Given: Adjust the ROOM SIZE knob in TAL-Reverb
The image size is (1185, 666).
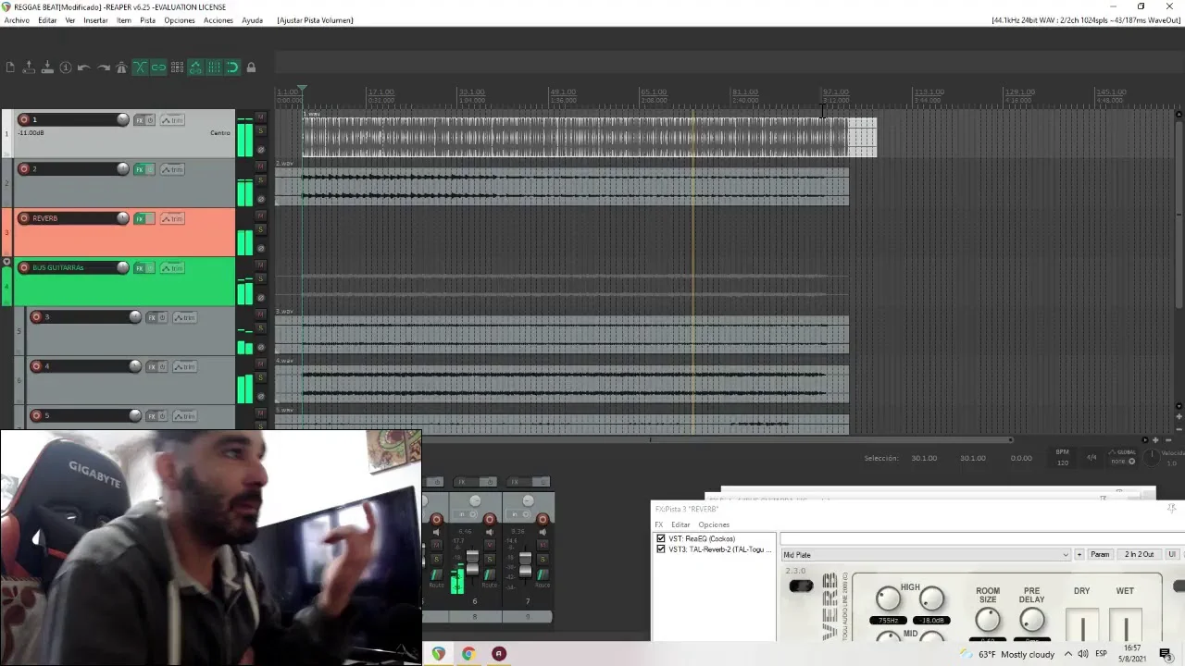Looking at the screenshot, I should pyautogui.click(x=988, y=620).
